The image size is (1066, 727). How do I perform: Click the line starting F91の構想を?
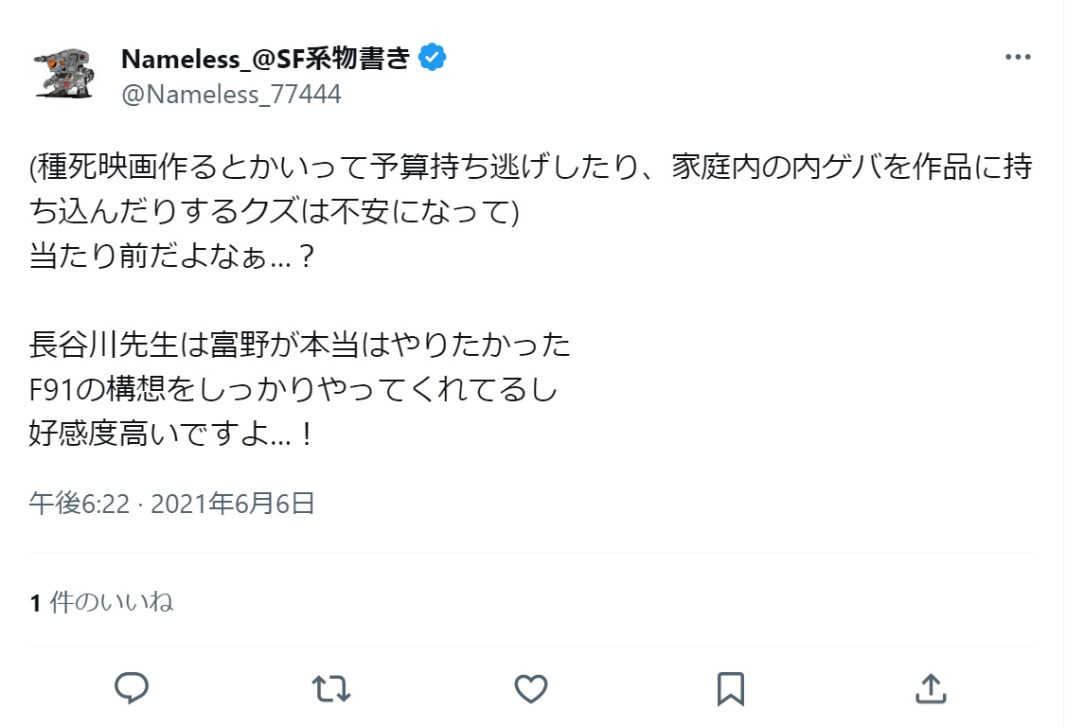pos(293,390)
